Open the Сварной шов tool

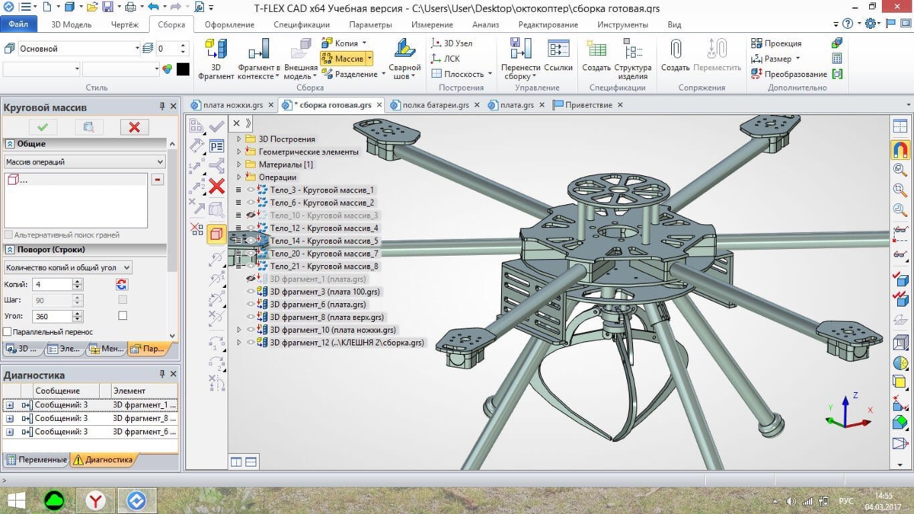click(404, 59)
